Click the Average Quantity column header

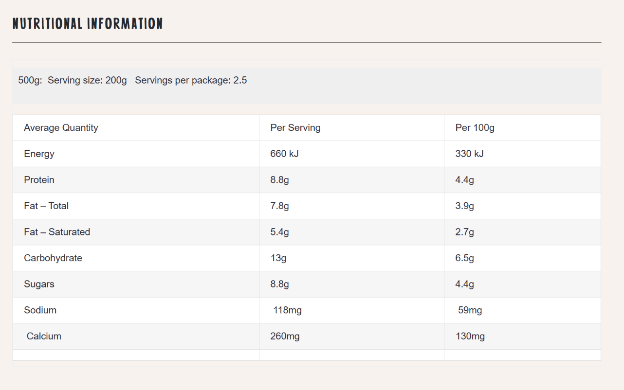[61, 128]
